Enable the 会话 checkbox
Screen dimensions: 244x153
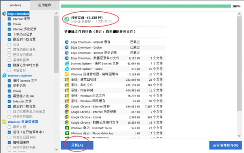[x=9, y=45]
